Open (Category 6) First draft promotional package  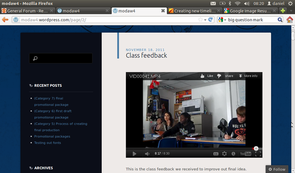(x=53, y=114)
